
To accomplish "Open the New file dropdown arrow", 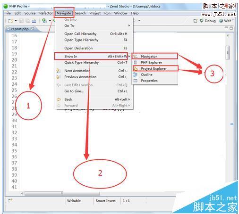I will pyautogui.click(x=16, y=21).
